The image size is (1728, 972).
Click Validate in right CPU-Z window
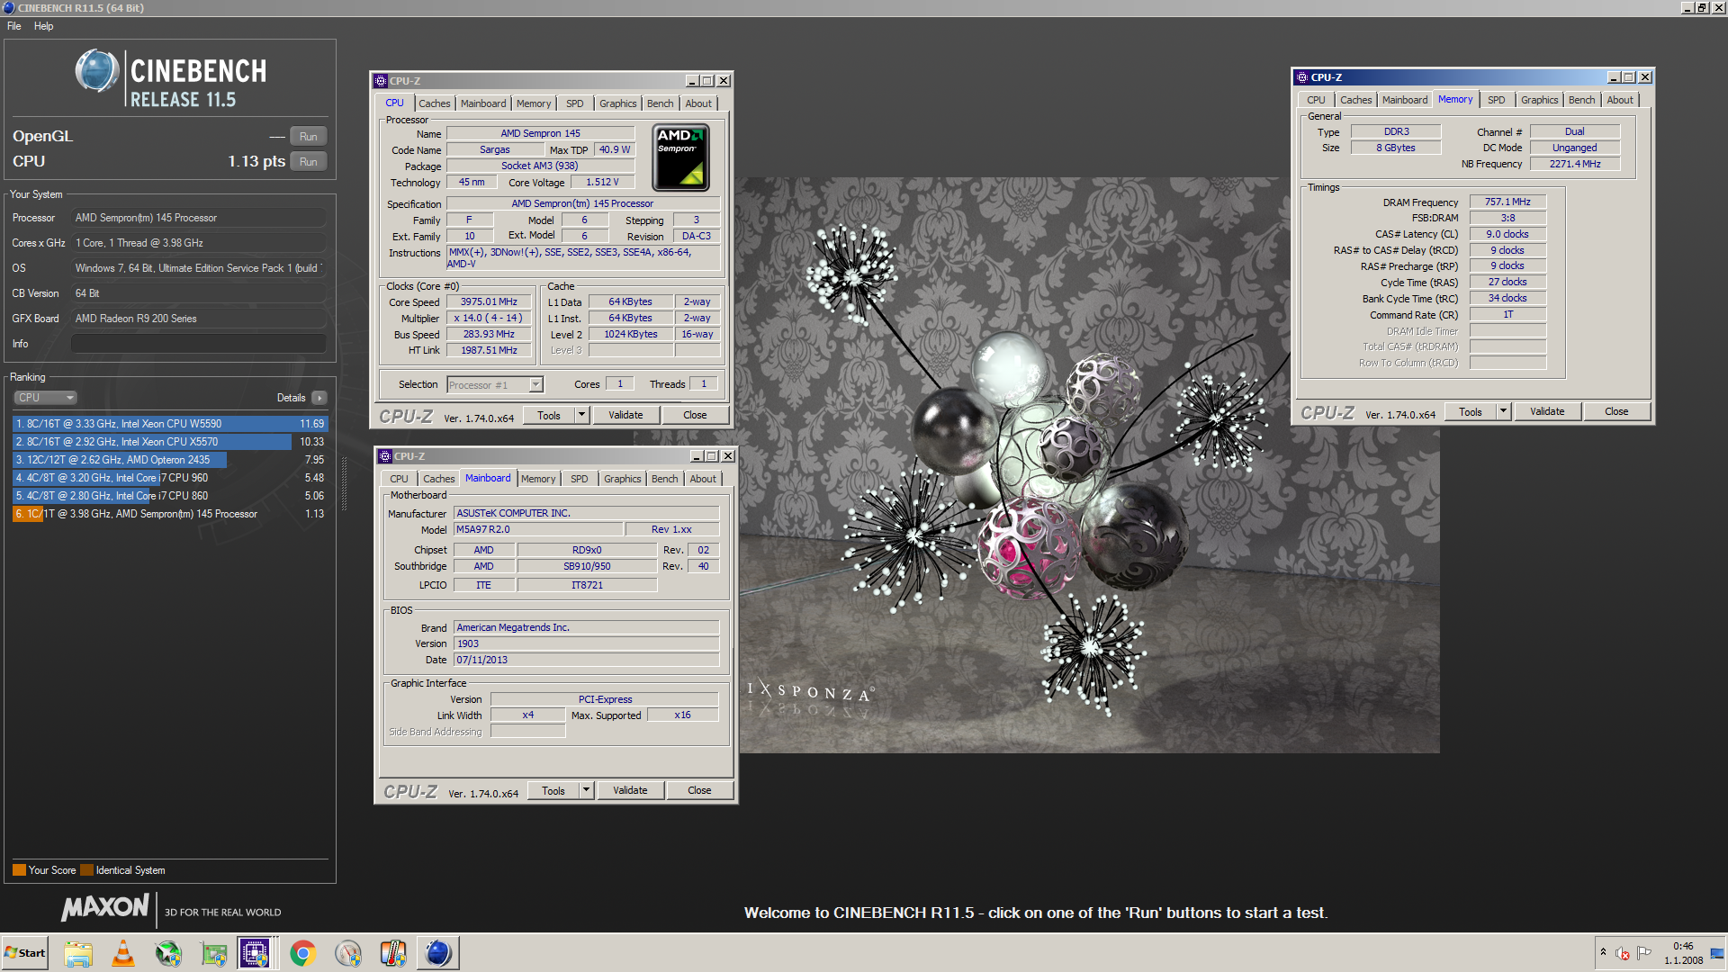(x=1547, y=412)
